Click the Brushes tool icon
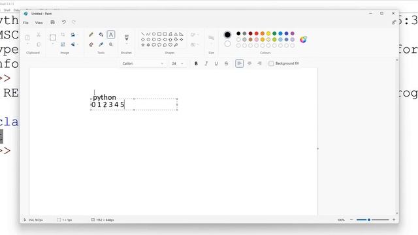Screen dimensions: 418x235 click(x=127, y=37)
